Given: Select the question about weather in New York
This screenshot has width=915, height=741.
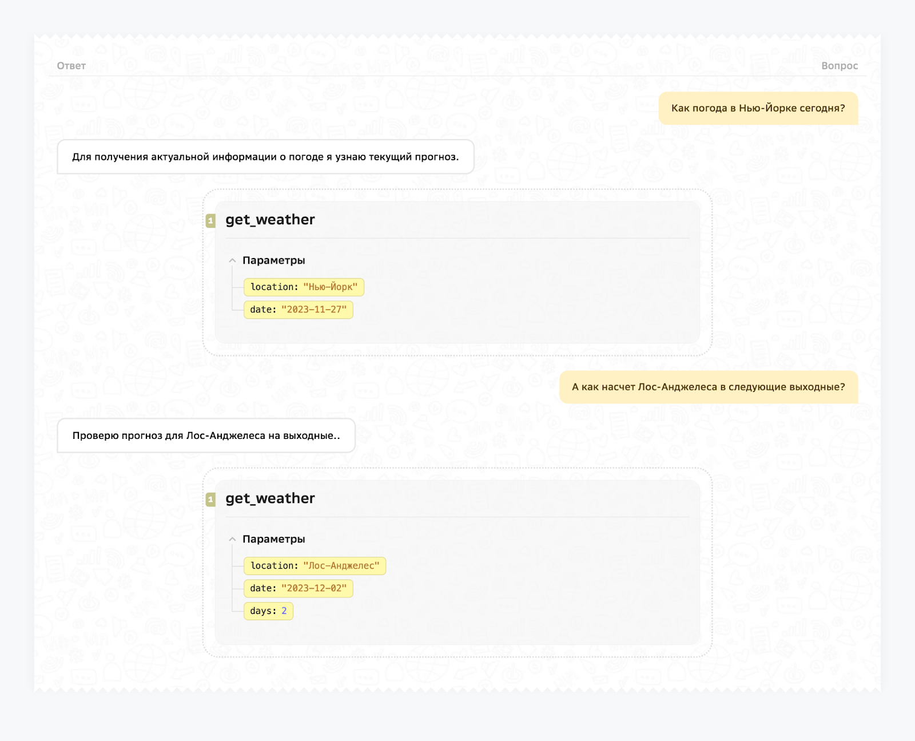Looking at the screenshot, I should 759,108.
